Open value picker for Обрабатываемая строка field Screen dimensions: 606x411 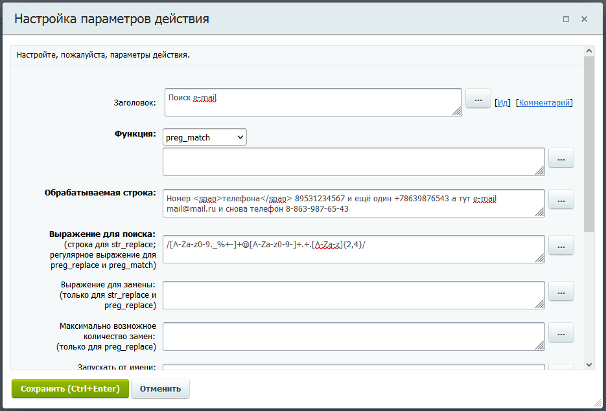561,199
